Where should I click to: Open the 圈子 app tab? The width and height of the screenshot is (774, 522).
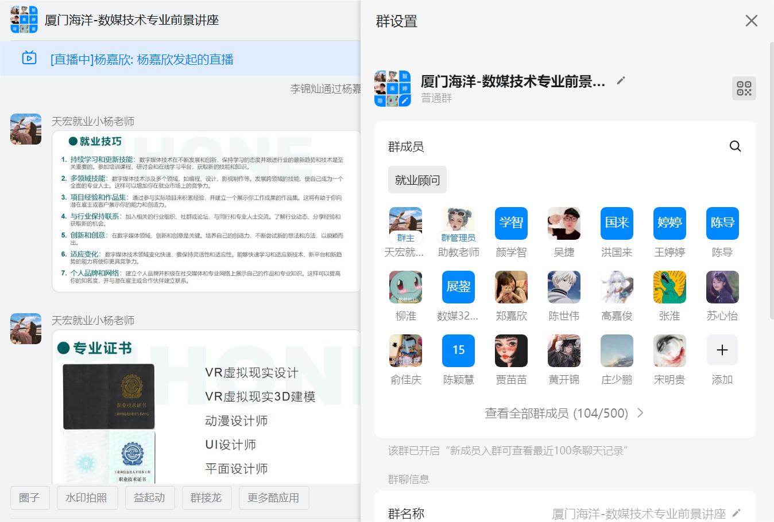(30, 497)
